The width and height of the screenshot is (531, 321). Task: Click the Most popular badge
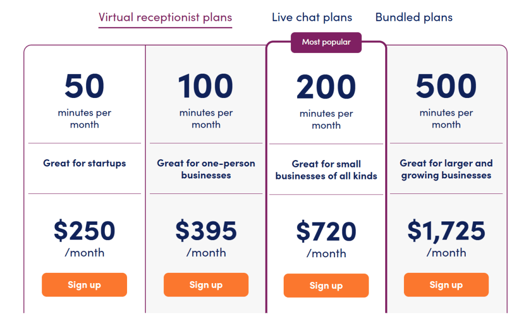(x=326, y=42)
